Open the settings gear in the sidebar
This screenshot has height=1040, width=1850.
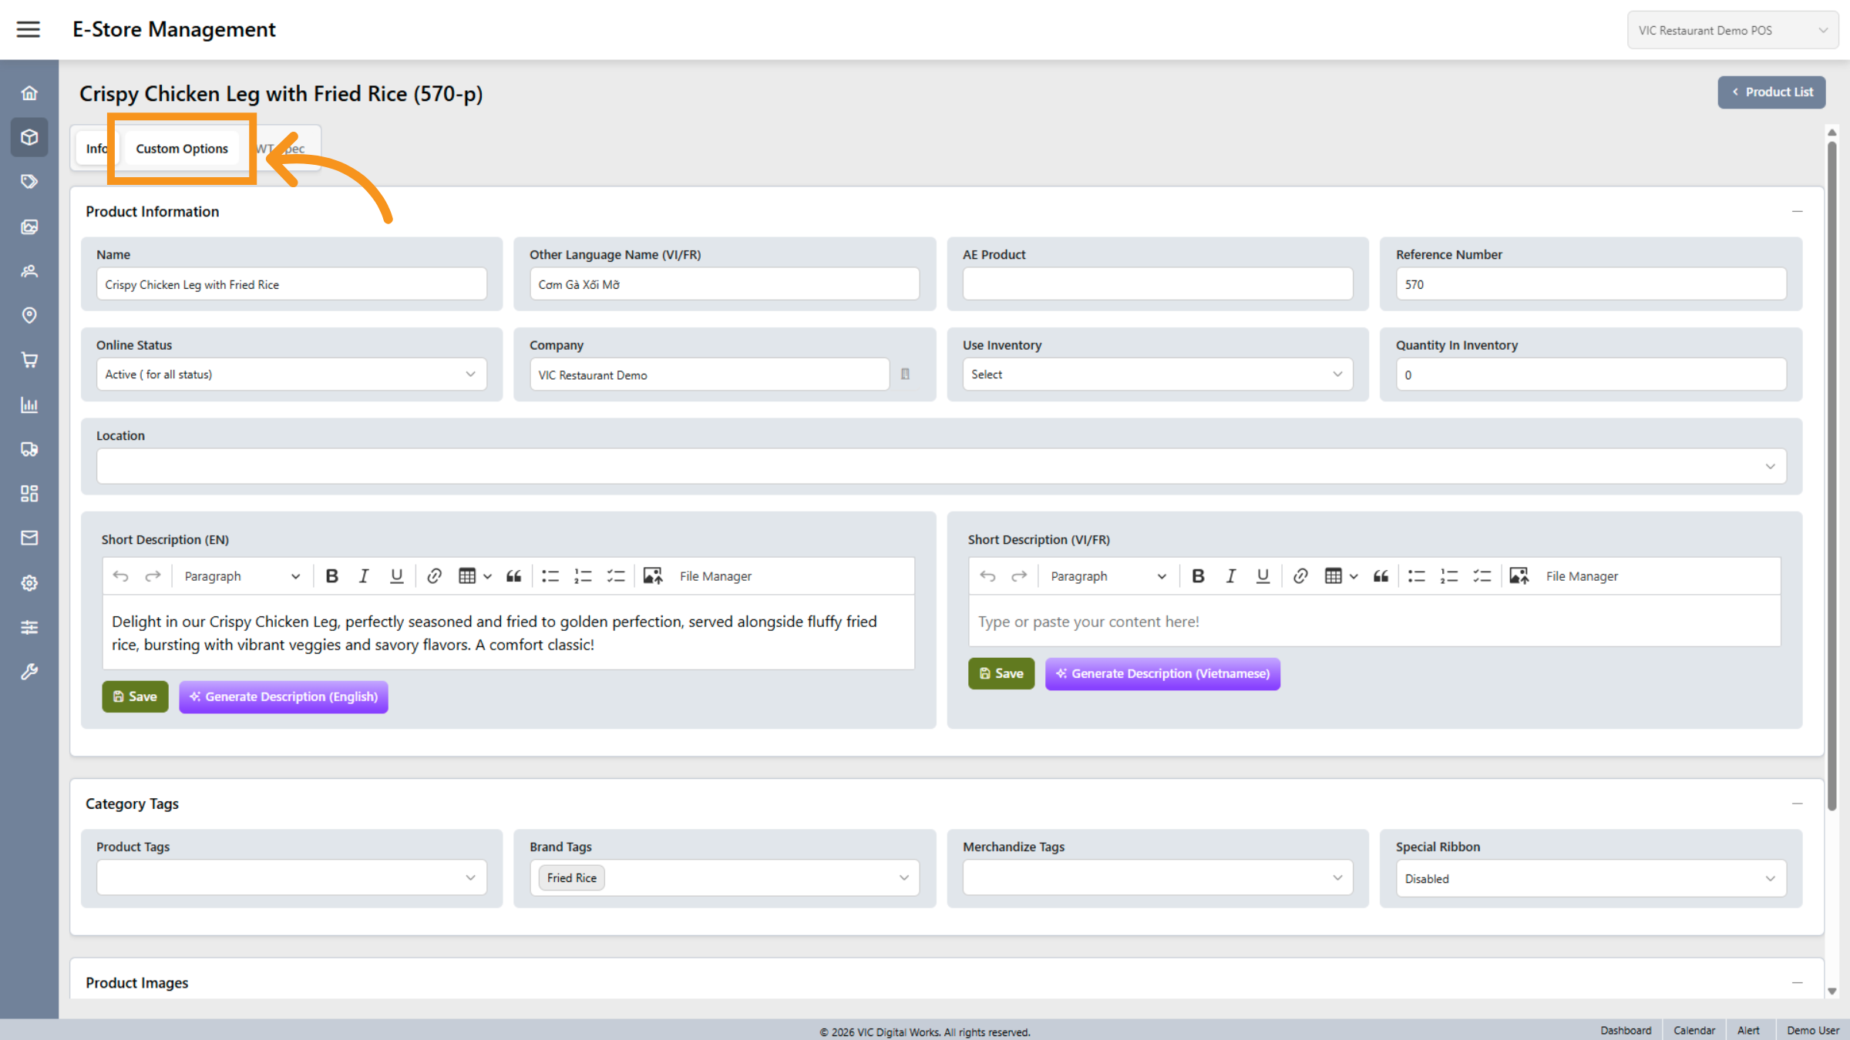(x=29, y=582)
